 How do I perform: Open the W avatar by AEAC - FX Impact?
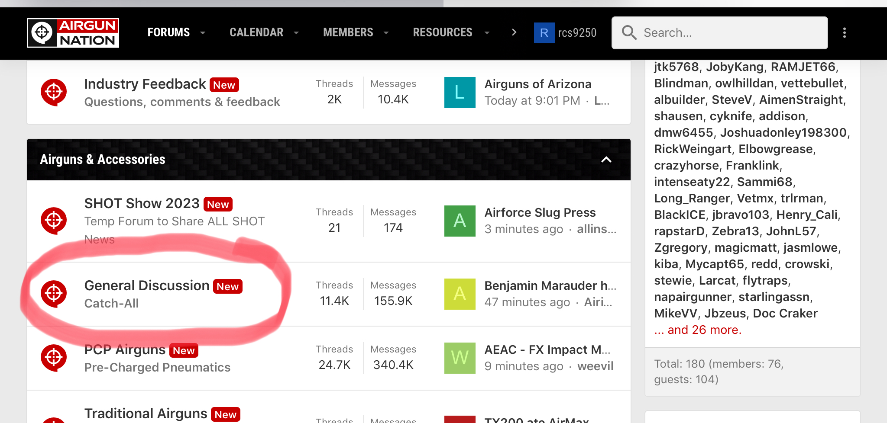[x=460, y=358]
